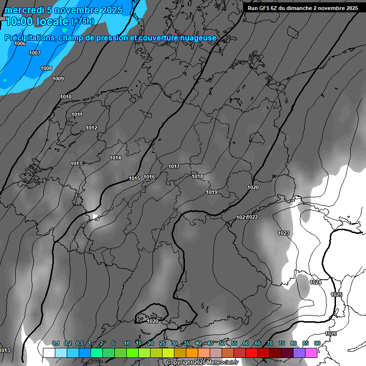Click the 1022 isobar label
Screen dimensions: 366x366
click(252, 217)
